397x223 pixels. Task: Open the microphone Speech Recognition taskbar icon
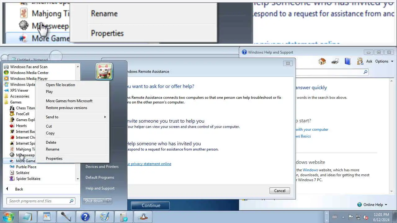(x=66, y=216)
